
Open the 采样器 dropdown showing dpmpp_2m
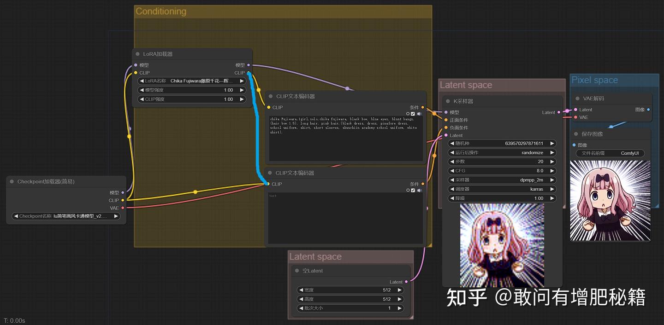click(x=502, y=180)
